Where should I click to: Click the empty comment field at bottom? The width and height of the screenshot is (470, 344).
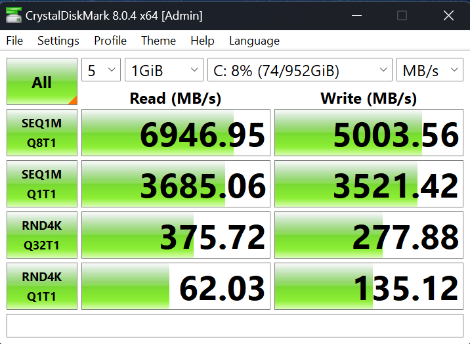coord(235,326)
